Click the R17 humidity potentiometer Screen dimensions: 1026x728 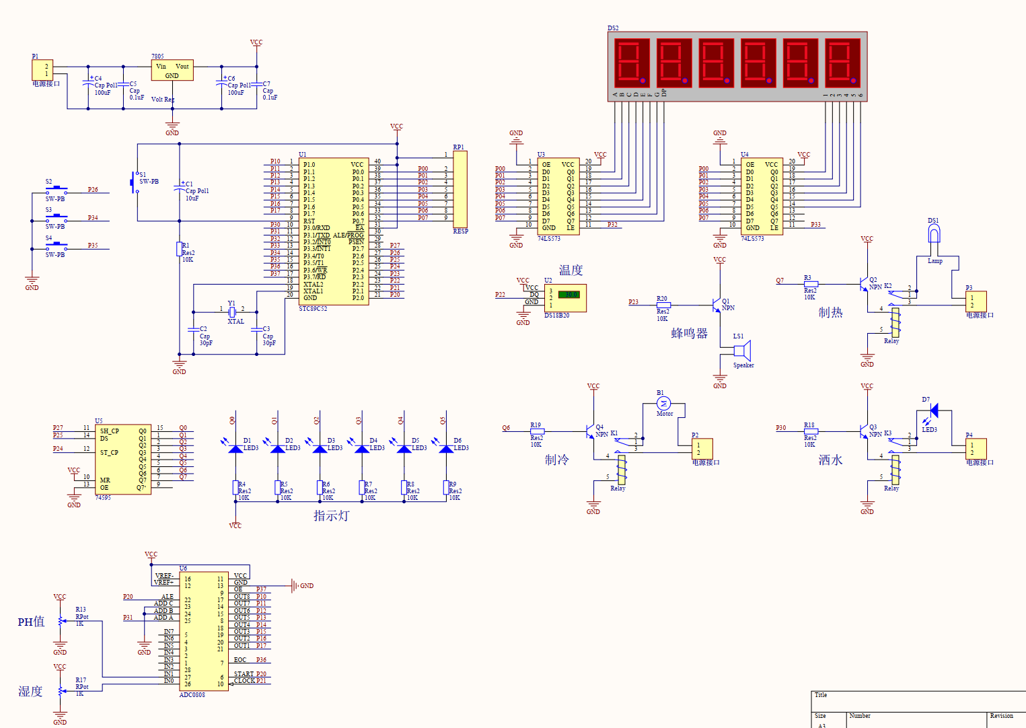[x=61, y=691]
